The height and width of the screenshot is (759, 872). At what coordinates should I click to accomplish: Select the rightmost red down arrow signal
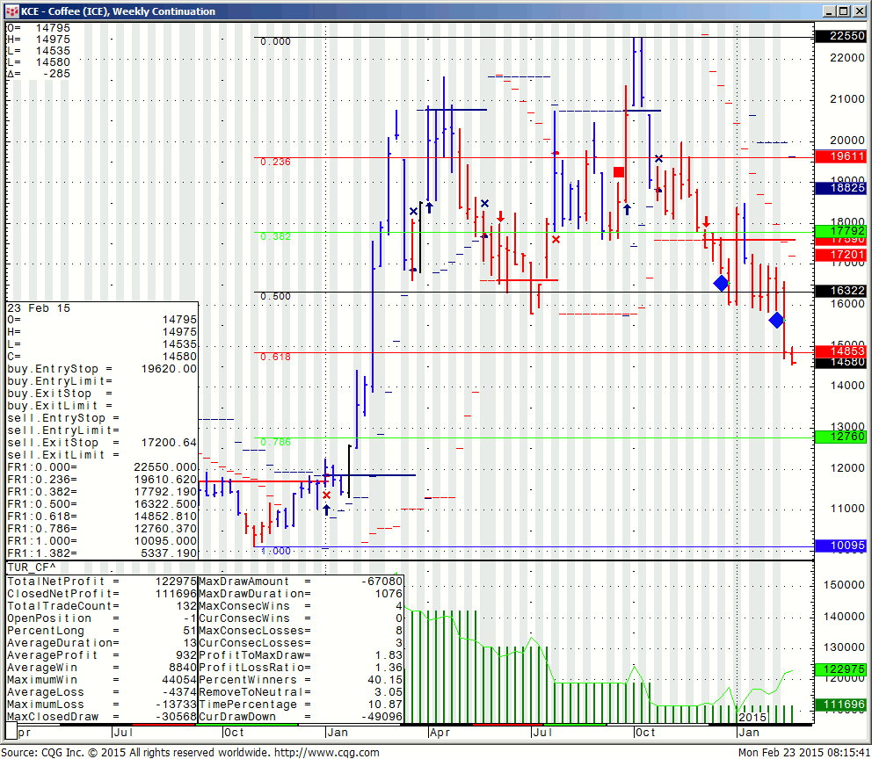705,222
